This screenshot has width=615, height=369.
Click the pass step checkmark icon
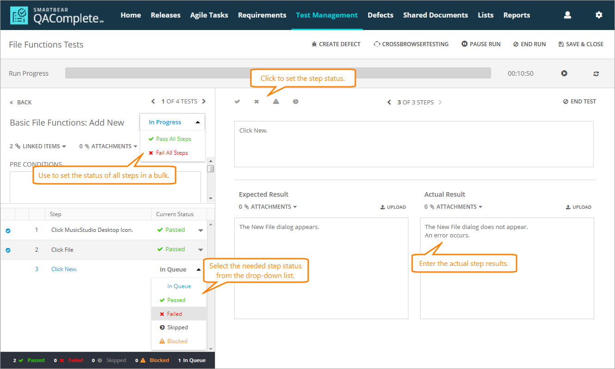pos(237,102)
